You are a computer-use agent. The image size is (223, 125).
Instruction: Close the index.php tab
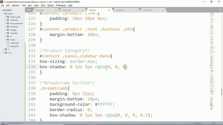[56, 10]
